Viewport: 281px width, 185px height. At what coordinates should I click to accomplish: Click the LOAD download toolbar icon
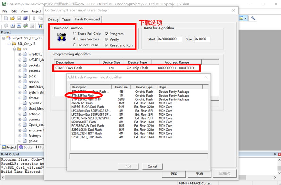[41, 26]
